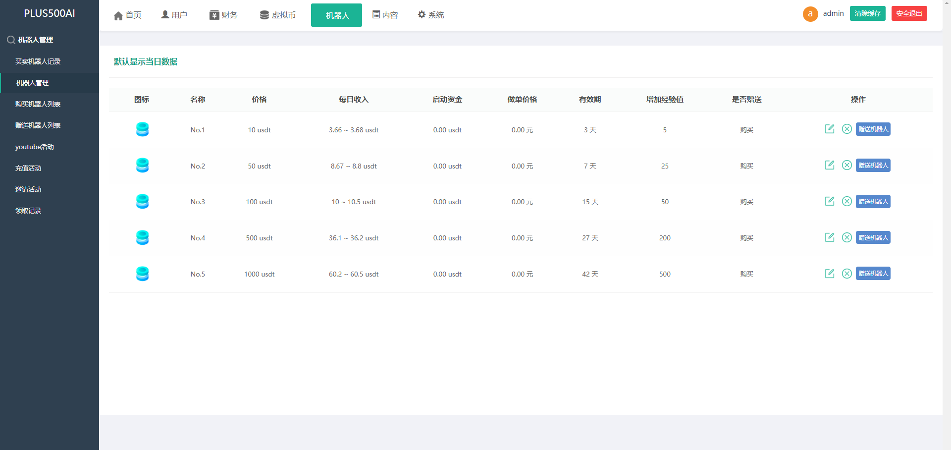The height and width of the screenshot is (450, 951).
Task: Delete robot No.4 using the circle-x icon
Action: tap(847, 237)
